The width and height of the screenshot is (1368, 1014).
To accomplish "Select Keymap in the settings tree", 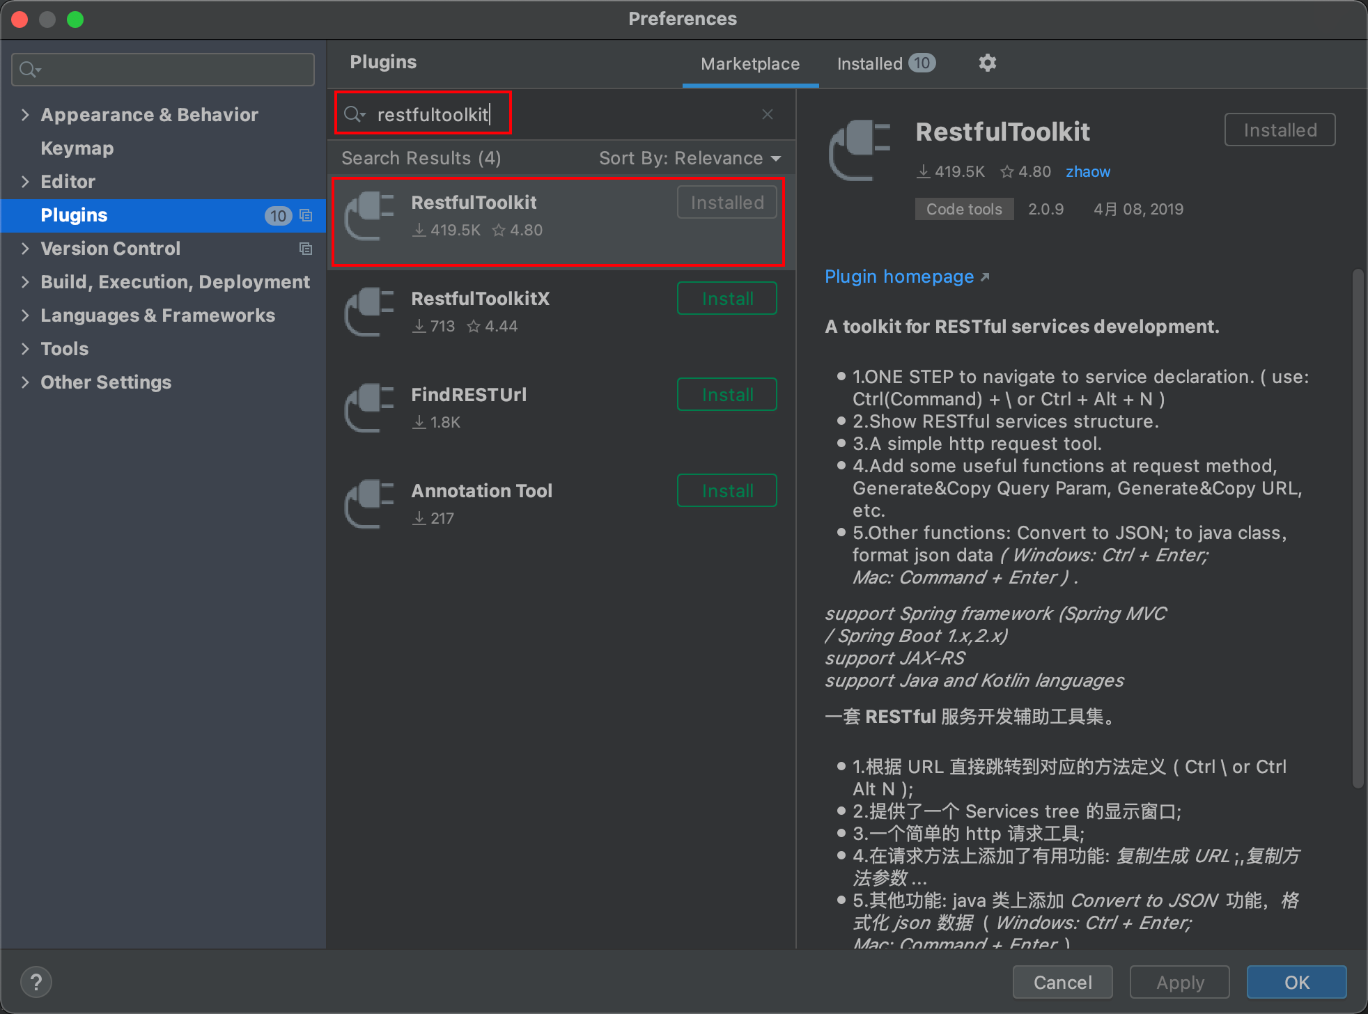I will coord(77,148).
